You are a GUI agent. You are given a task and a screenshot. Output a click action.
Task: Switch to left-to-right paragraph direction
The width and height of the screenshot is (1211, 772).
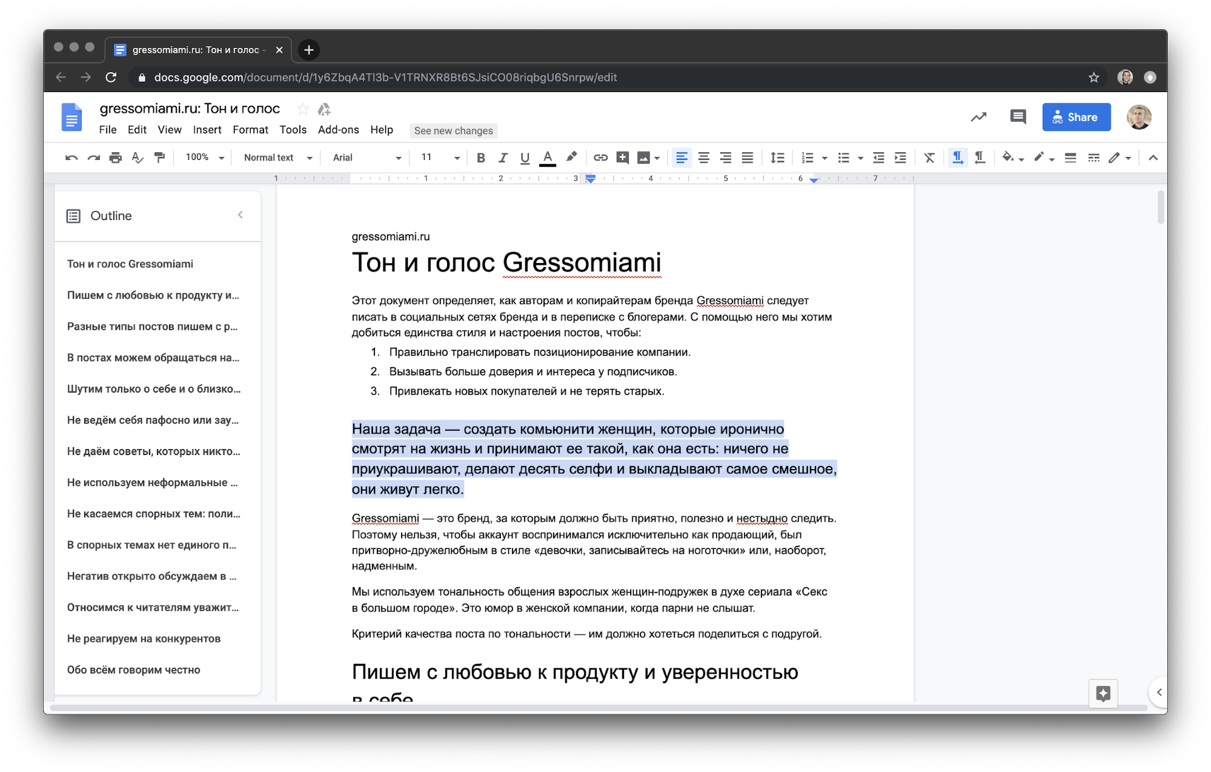pos(957,158)
